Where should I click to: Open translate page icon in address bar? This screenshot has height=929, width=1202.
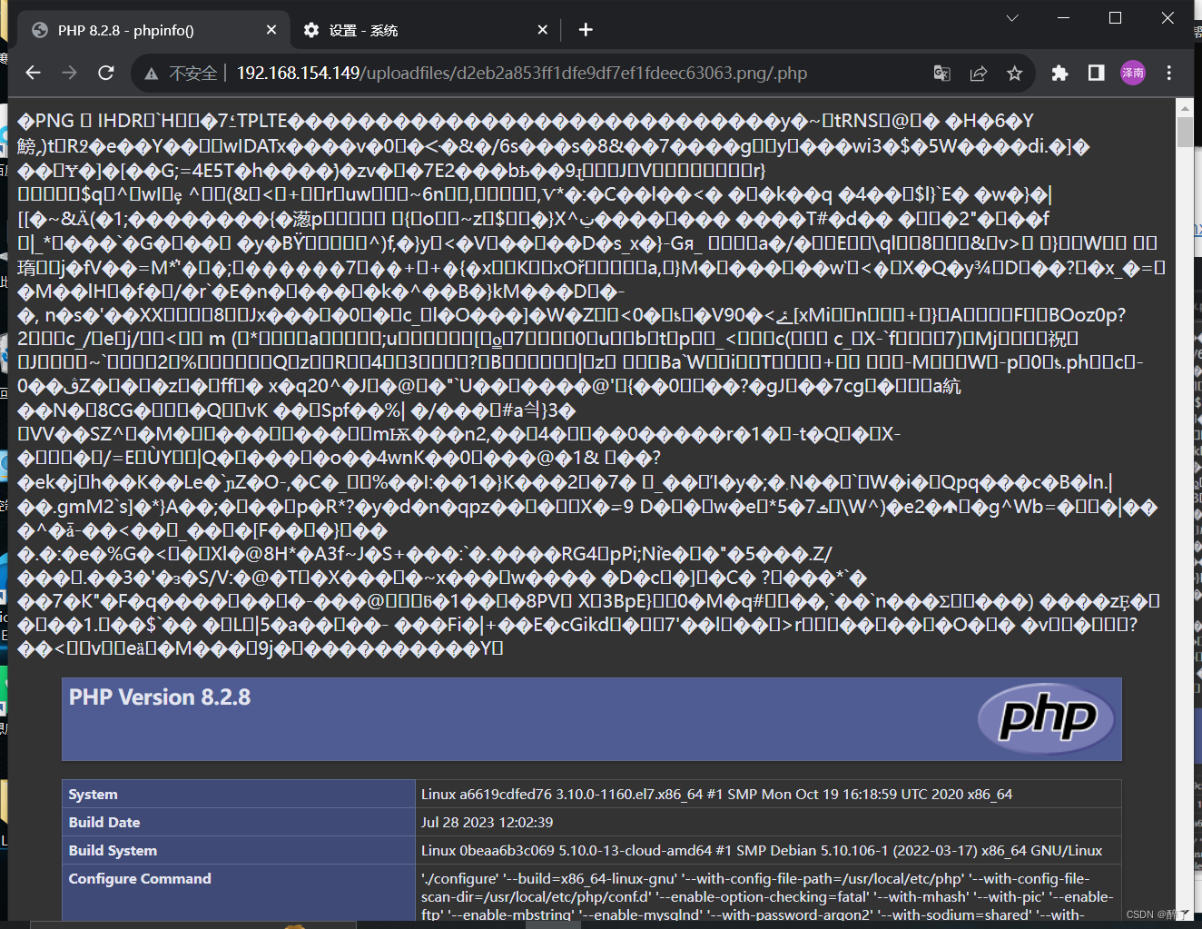tap(942, 74)
